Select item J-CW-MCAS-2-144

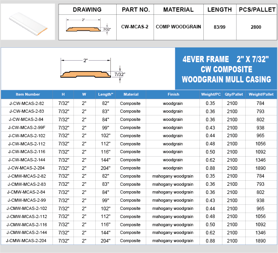[x=27, y=160]
